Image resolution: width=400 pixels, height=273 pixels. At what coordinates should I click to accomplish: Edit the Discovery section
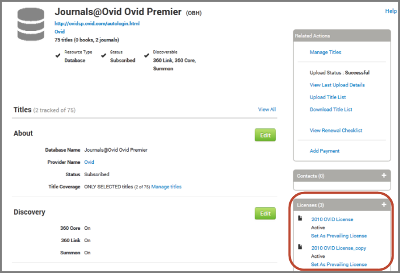point(265,213)
